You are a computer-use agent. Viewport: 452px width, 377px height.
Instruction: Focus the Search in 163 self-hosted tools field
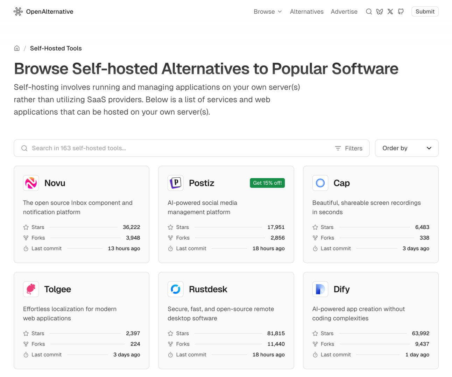pos(192,148)
